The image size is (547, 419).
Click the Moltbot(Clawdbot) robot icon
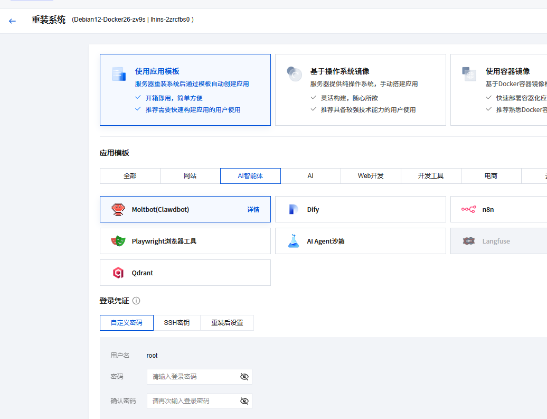tap(118, 210)
